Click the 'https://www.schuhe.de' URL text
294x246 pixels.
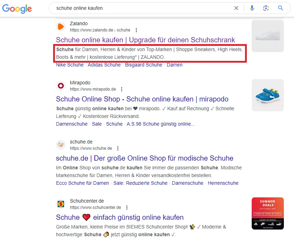click(x=91, y=148)
